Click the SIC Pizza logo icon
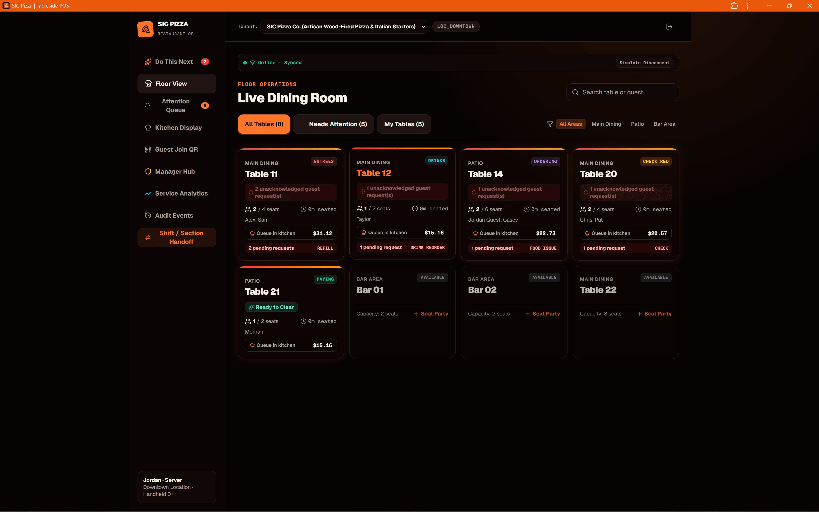The image size is (819, 512). tap(146, 29)
